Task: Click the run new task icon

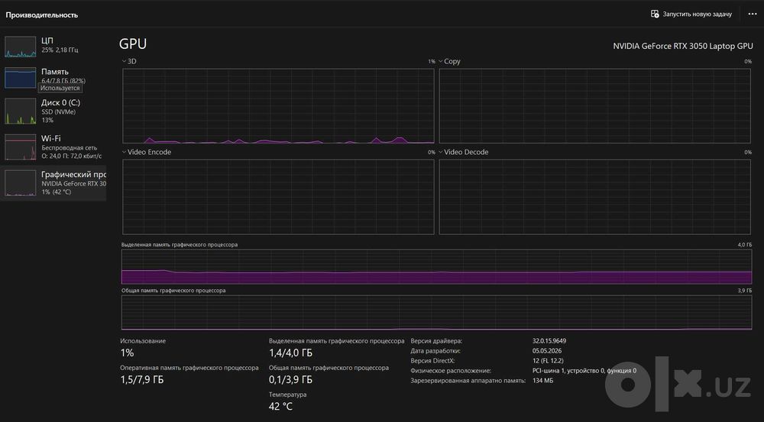Action: pos(655,14)
